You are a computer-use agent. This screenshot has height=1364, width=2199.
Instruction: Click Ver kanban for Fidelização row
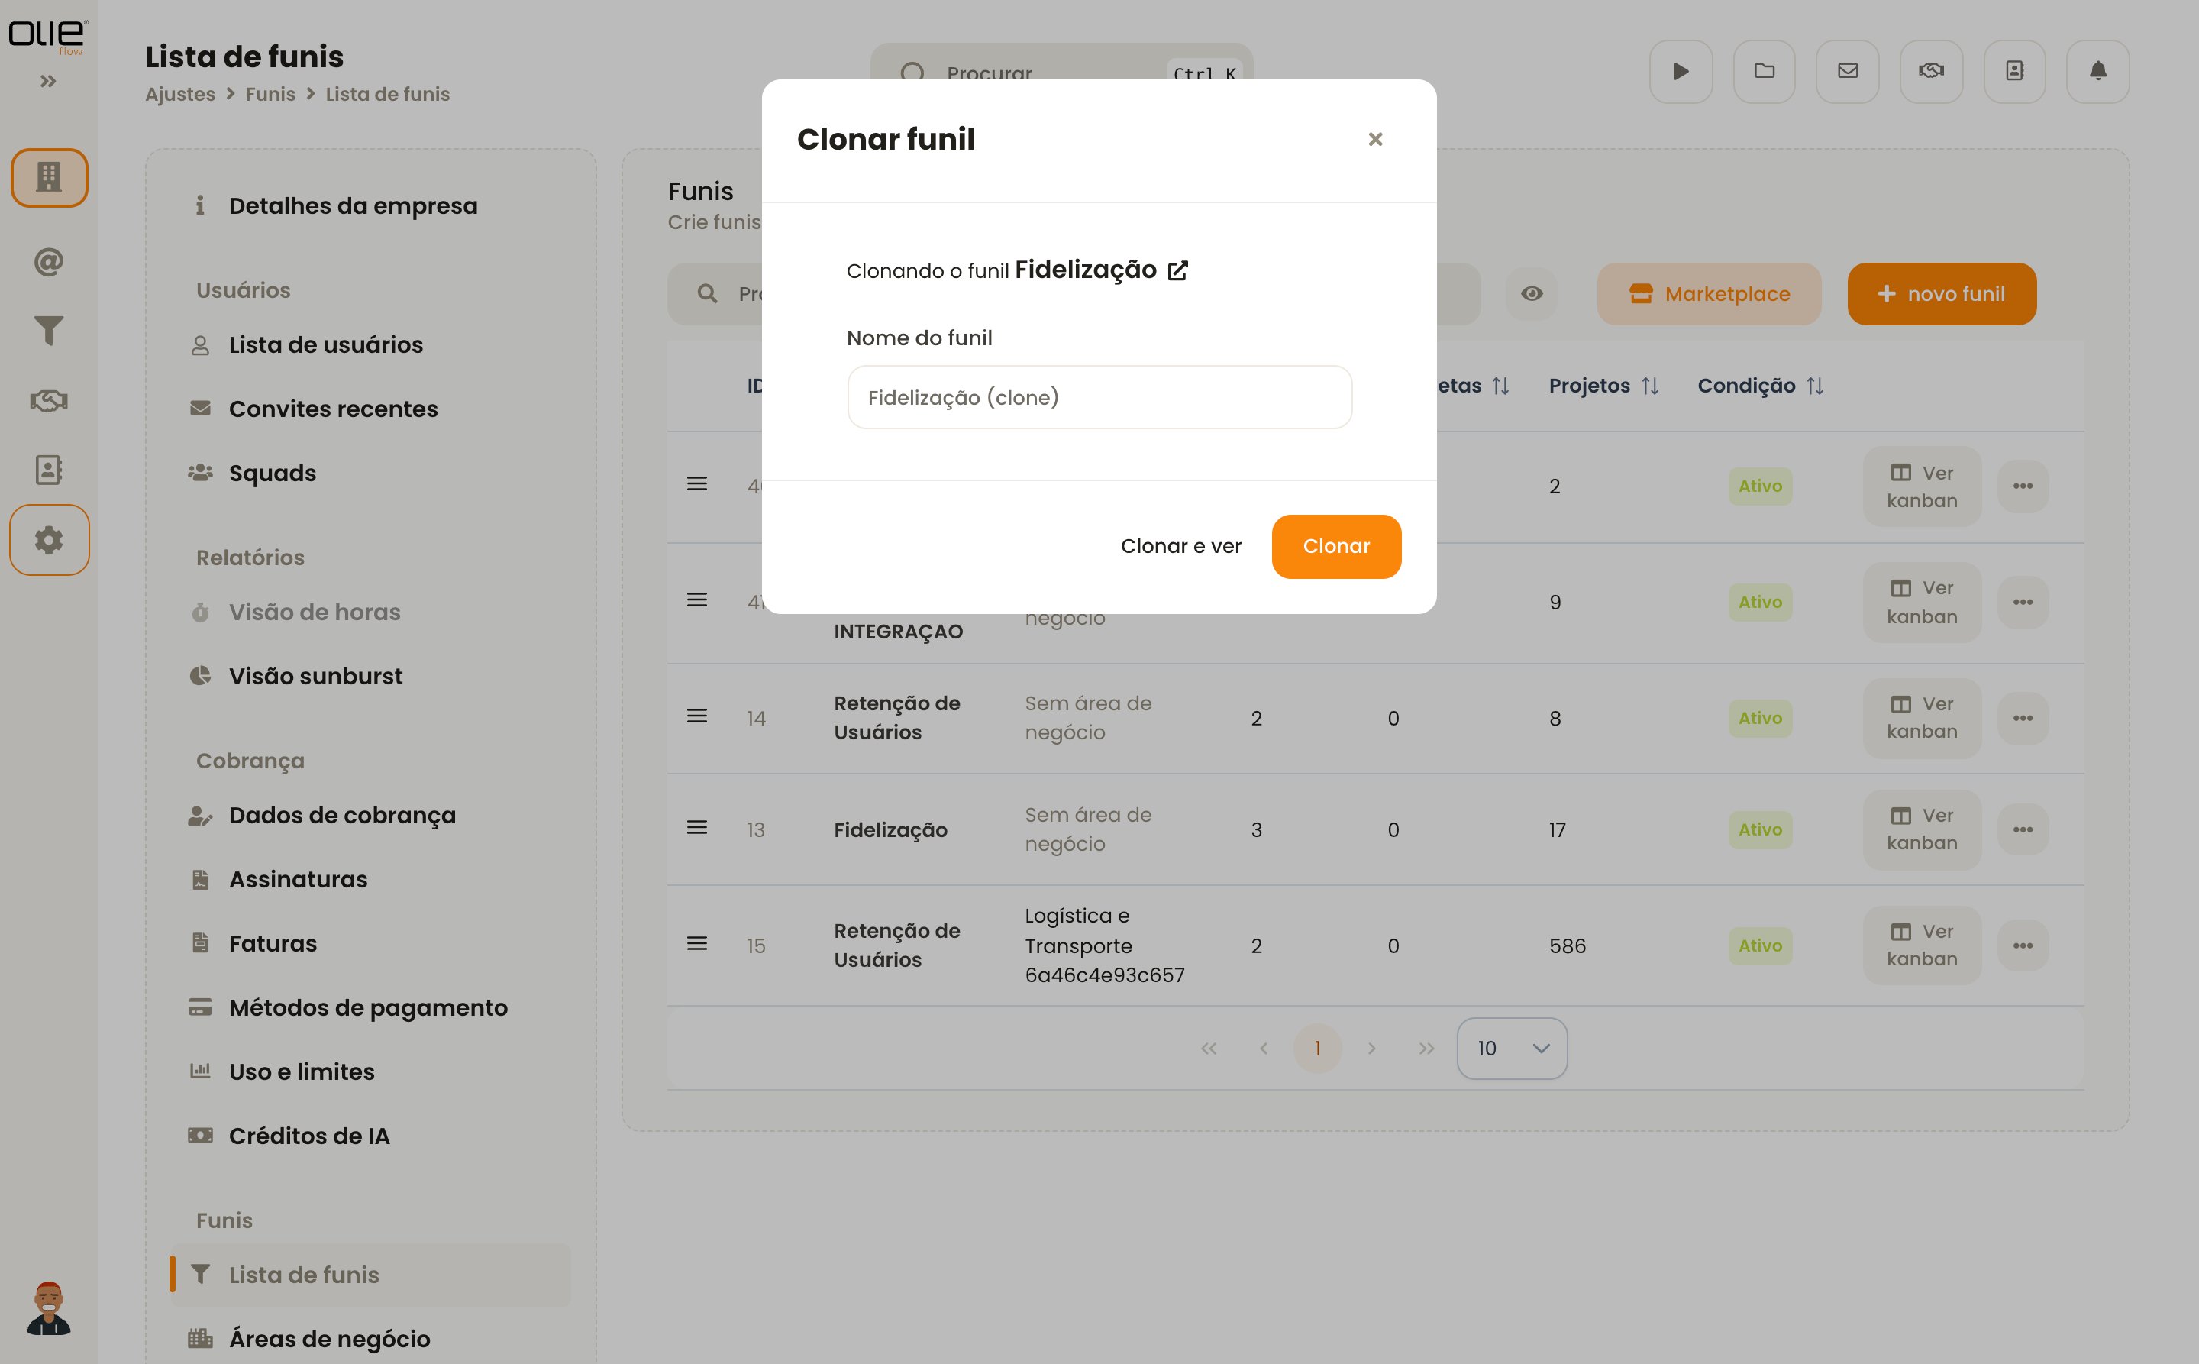tap(1922, 829)
